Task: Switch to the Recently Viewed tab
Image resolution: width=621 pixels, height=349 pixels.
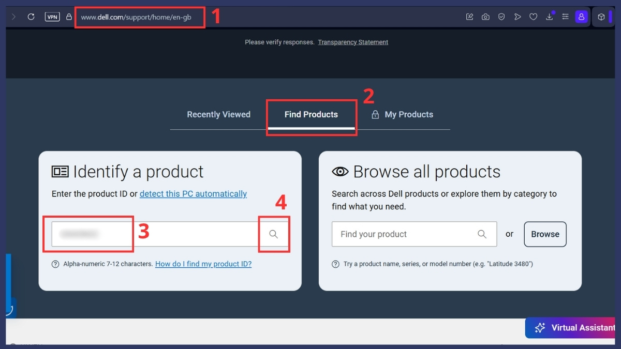Action: click(x=218, y=115)
